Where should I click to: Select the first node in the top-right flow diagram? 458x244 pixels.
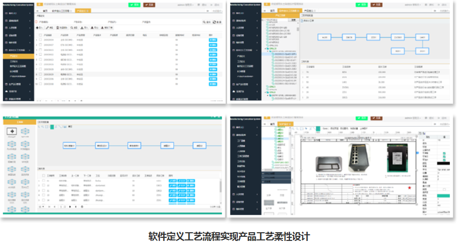(x=324, y=37)
